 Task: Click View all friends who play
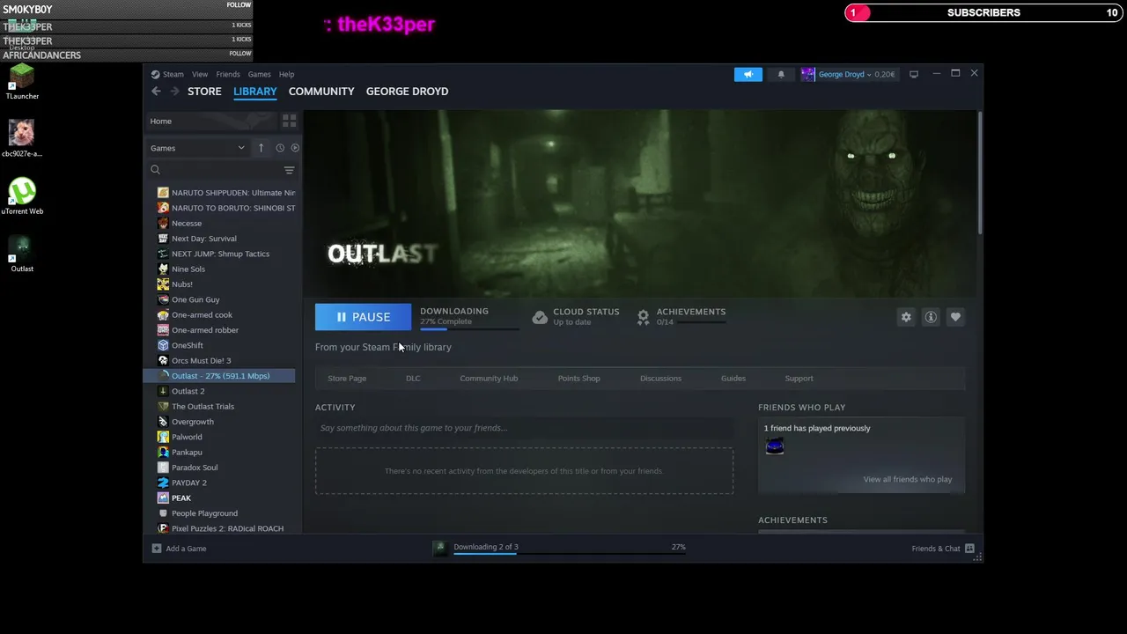tap(908, 479)
